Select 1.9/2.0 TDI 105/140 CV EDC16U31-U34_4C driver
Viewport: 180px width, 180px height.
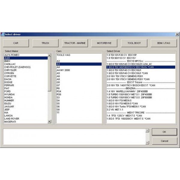141,64
